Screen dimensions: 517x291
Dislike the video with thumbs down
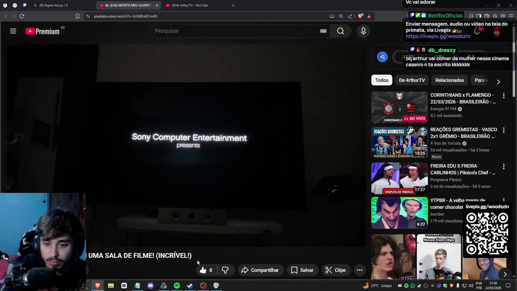click(x=225, y=270)
